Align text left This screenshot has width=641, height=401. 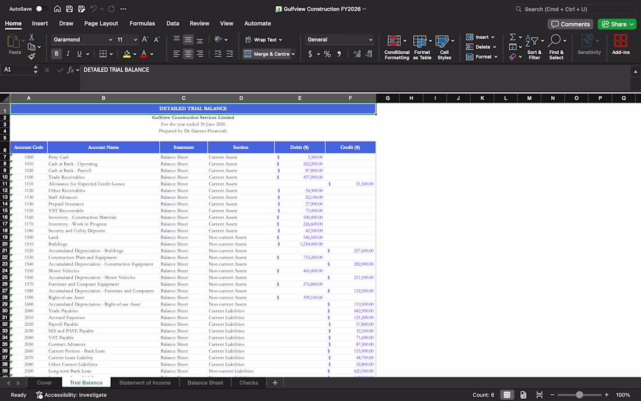177,54
